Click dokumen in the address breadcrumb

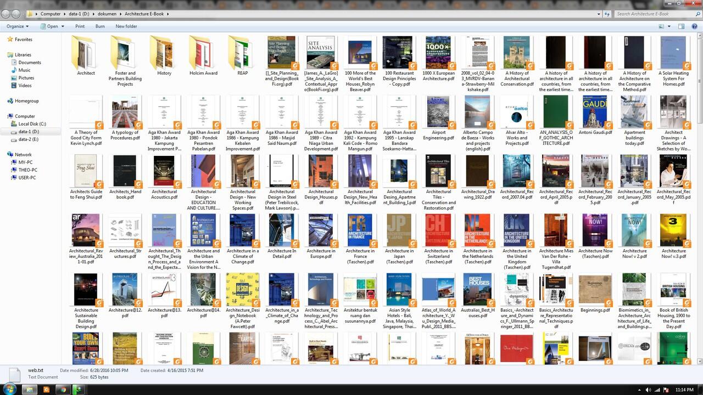[x=107, y=14]
